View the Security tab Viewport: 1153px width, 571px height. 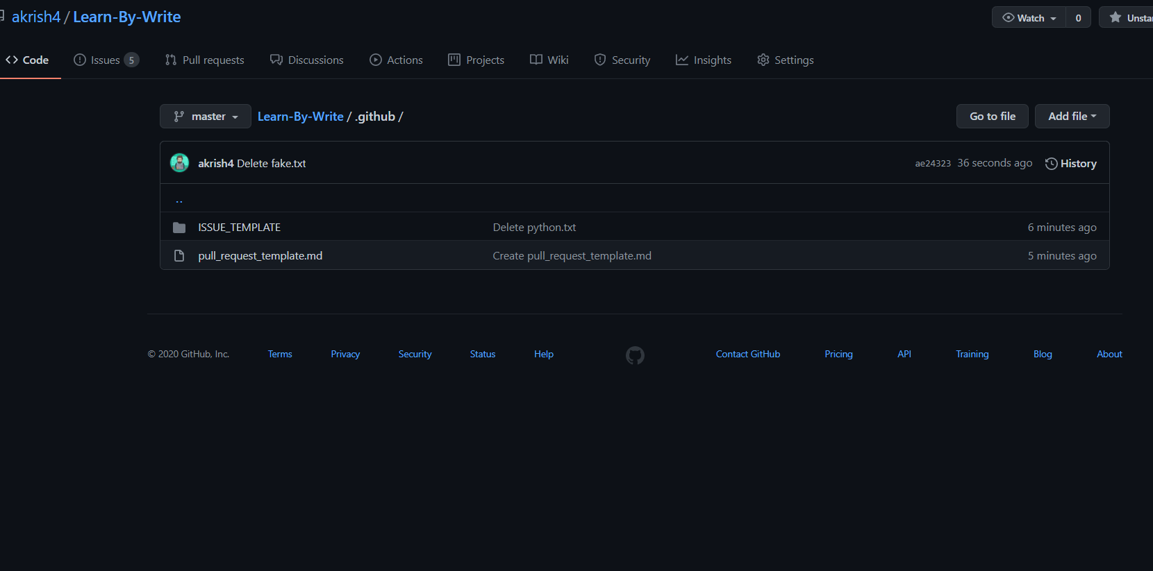[x=622, y=60]
